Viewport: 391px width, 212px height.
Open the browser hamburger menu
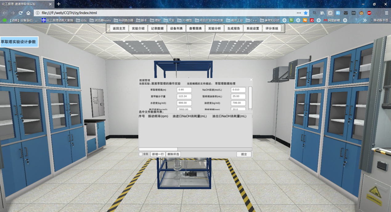386,13
